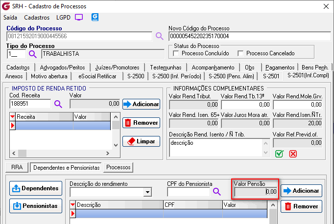Click the Valor Pensão input field
Screen dimensions: 334x224
pos(256,191)
